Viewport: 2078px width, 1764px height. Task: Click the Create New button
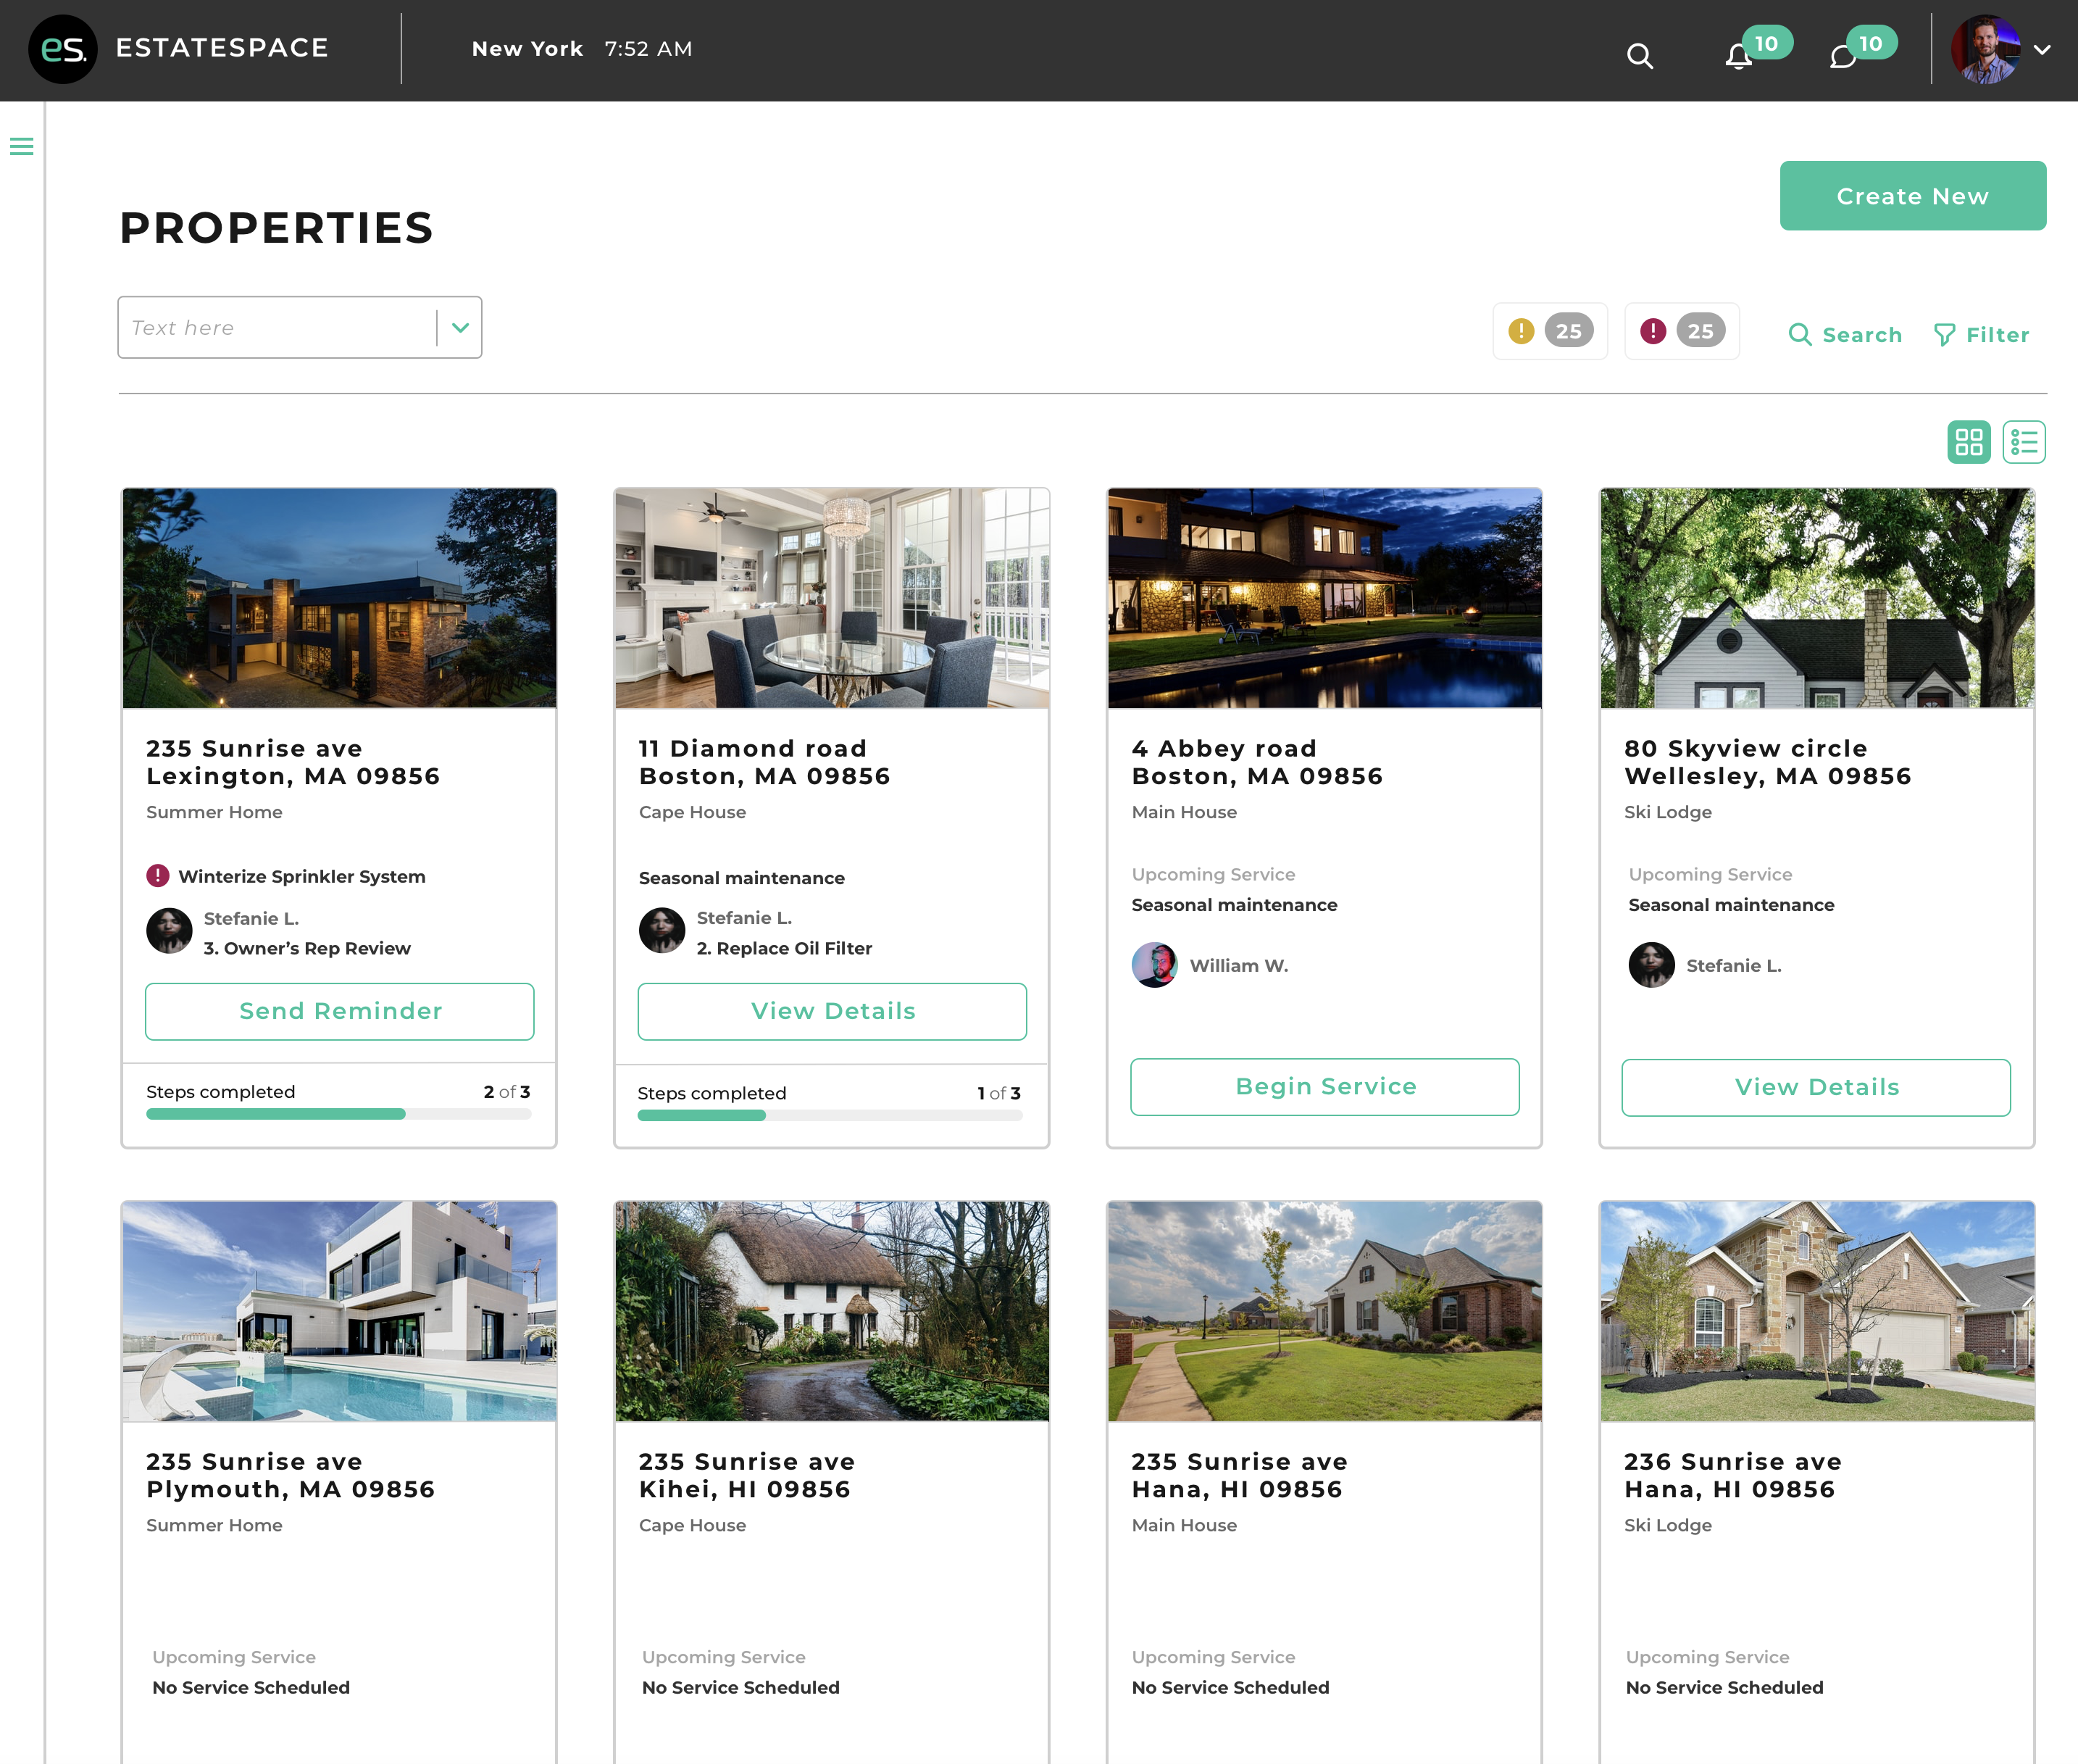click(1911, 195)
